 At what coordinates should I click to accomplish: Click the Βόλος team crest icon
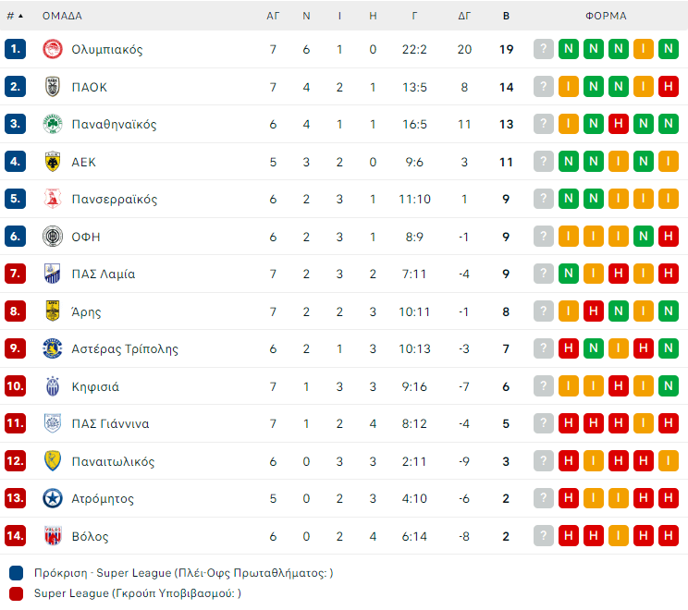click(53, 536)
